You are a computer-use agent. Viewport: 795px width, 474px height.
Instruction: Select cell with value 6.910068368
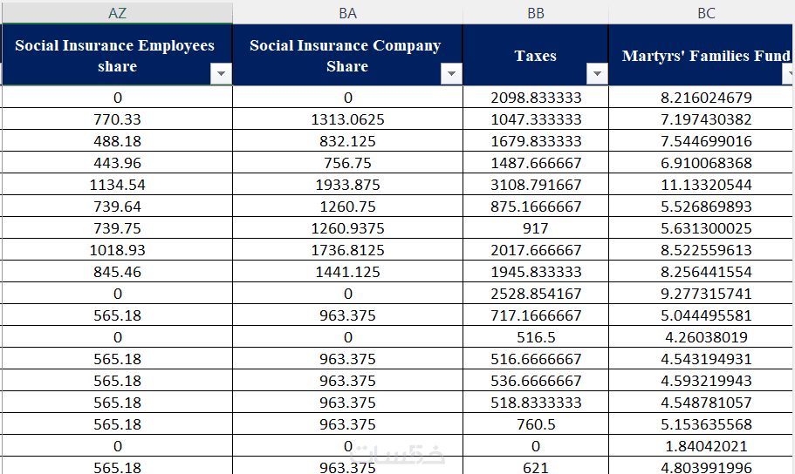pyautogui.click(x=702, y=163)
